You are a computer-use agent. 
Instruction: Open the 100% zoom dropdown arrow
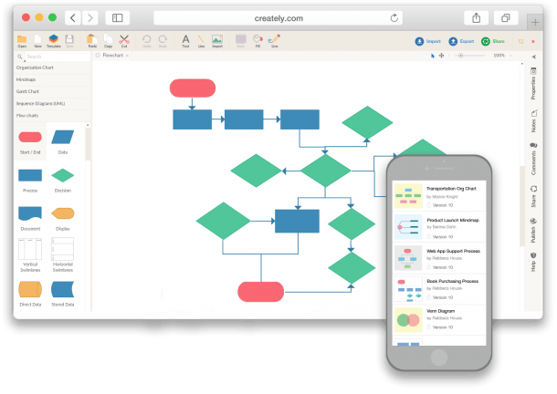(x=510, y=56)
